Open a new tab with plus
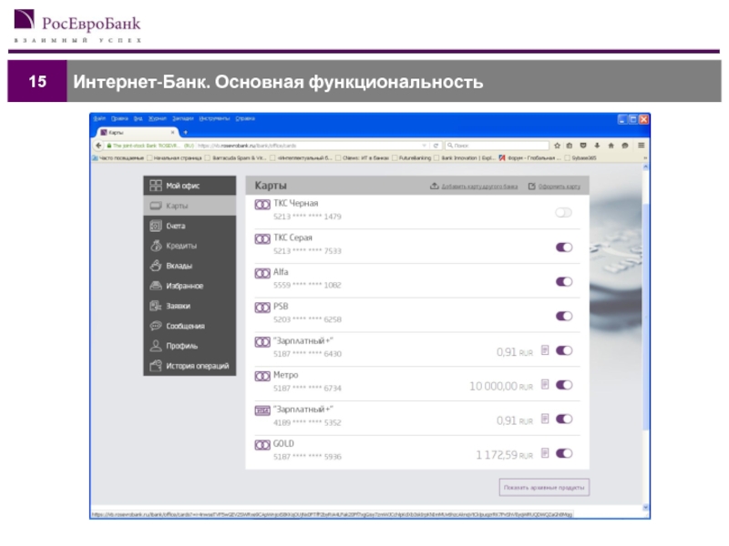 pyautogui.click(x=186, y=132)
